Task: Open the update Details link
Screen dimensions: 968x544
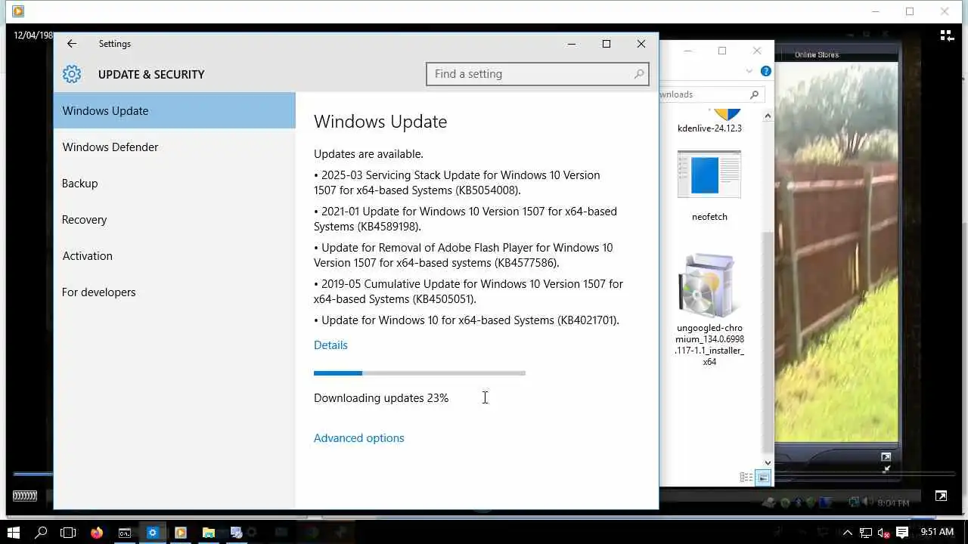Action: click(x=330, y=345)
